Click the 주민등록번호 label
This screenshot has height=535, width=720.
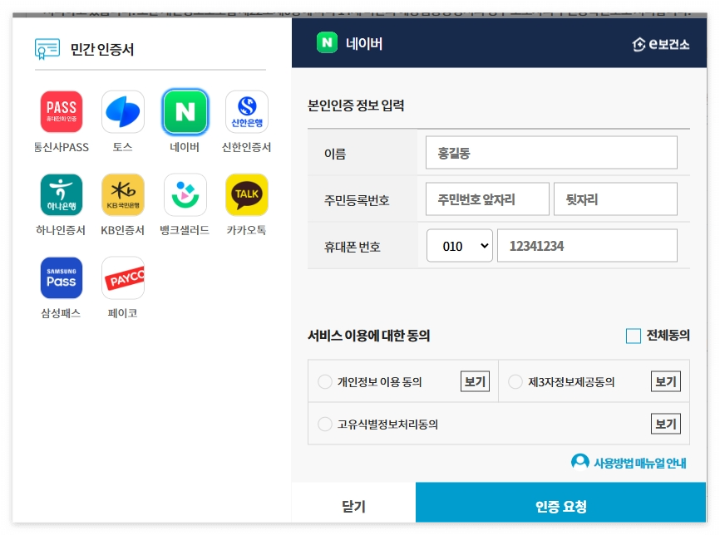pos(357,200)
